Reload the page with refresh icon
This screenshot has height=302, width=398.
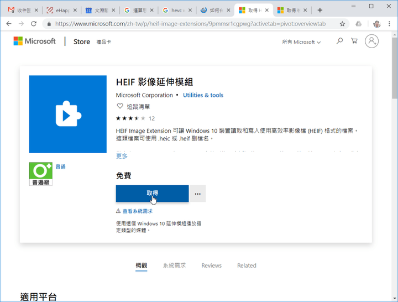[34, 24]
